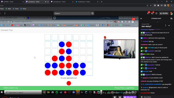Open the Twitch icon with 2 badge

152,13
